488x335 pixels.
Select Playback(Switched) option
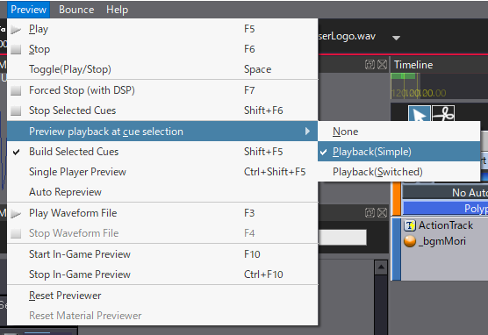[398, 172]
